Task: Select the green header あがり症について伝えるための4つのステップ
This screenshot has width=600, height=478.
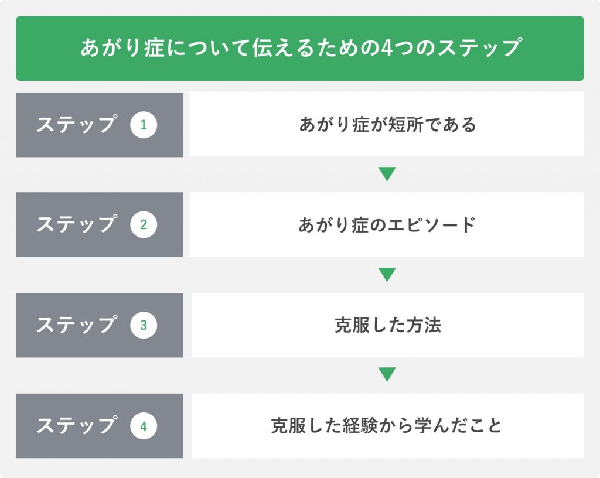Action: (300, 48)
